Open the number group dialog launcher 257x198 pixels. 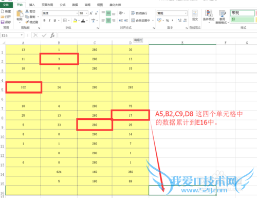187,28
